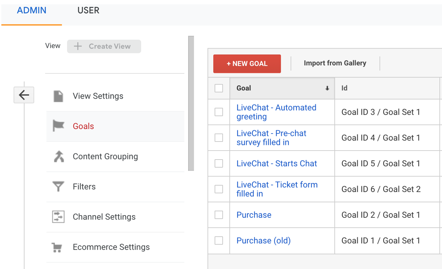Image resolution: width=442 pixels, height=269 pixels.
Task: Click the + NEW GOAL button
Action: coord(247,63)
